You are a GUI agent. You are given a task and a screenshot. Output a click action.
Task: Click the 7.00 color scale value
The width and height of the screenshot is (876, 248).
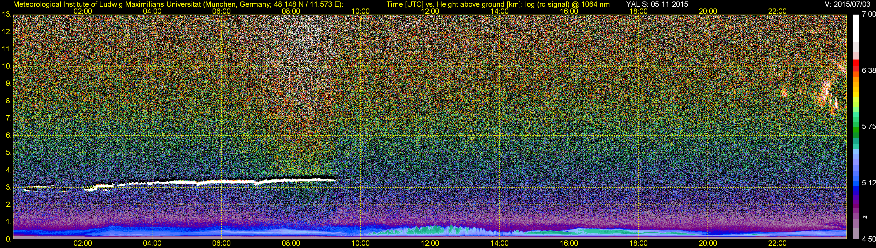click(868, 14)
